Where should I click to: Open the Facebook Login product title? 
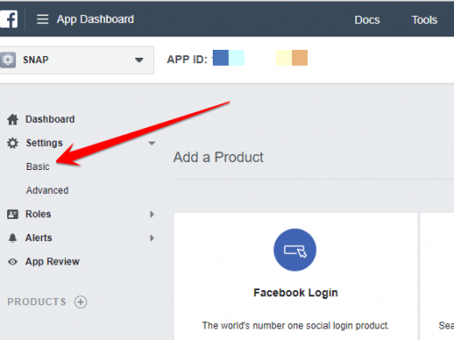click(x=296, y=293)
